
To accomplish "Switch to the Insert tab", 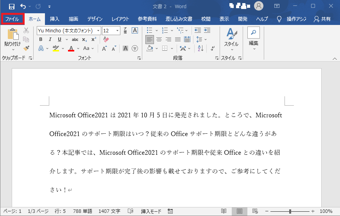I will 54,19.
